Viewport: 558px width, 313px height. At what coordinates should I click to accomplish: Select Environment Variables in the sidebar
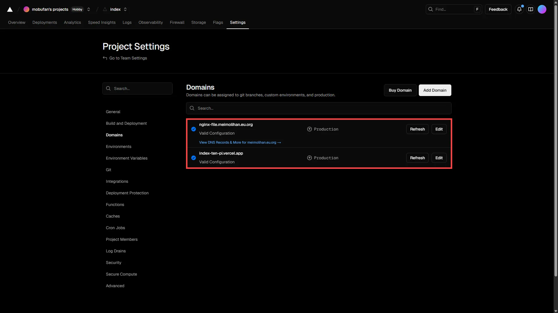click(x=126, y=158)
